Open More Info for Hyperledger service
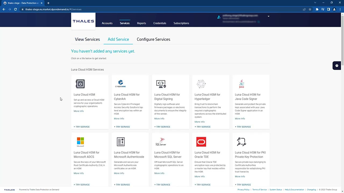The image size is (344, 193). [x=200, y=122]
